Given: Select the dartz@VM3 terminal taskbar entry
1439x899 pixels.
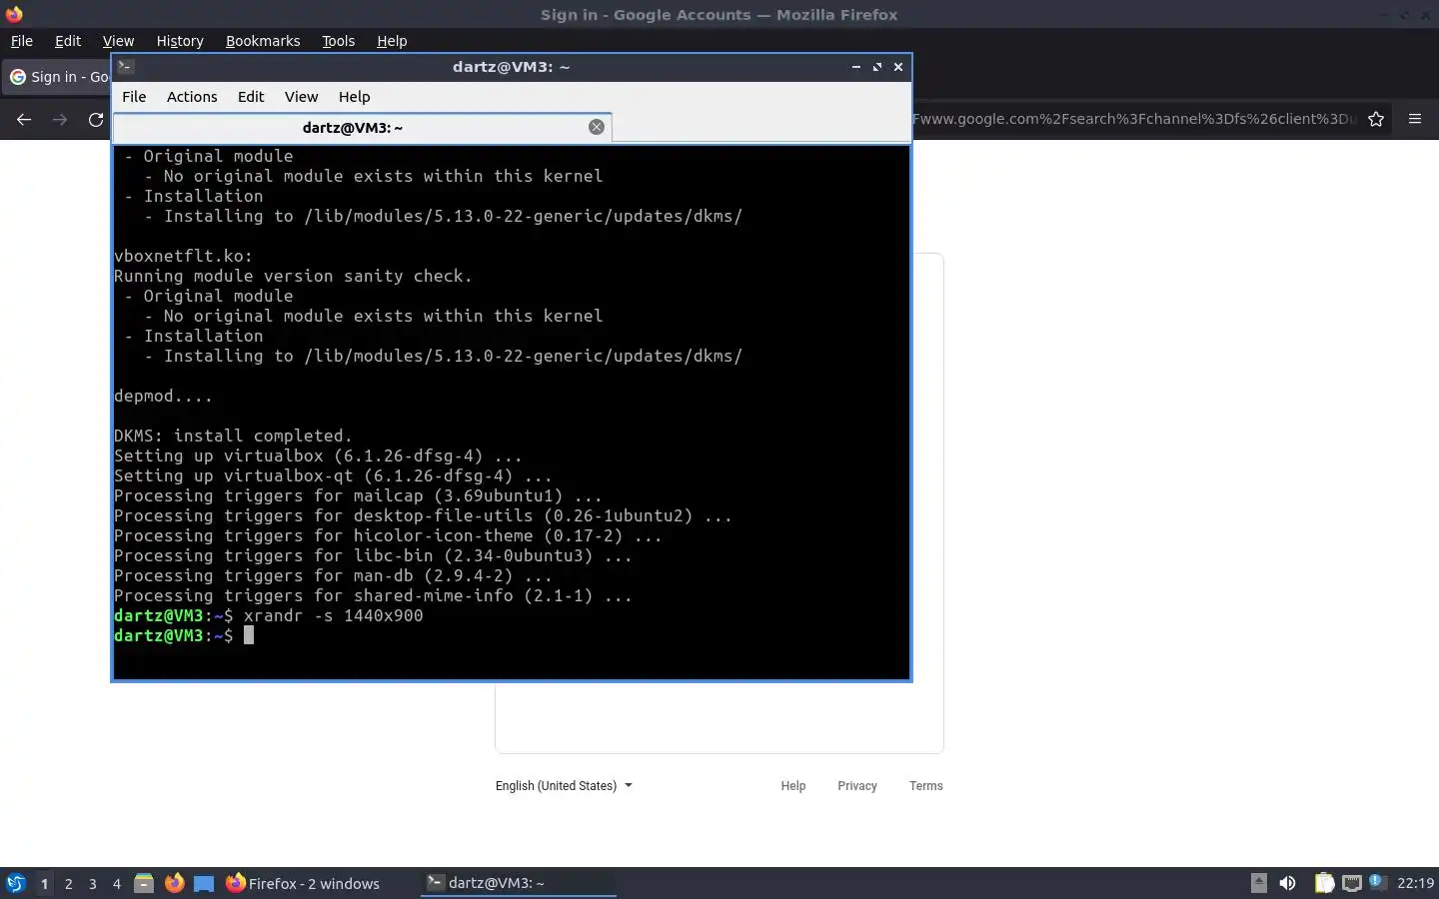Looking at the screenshot, I should 519,883.
